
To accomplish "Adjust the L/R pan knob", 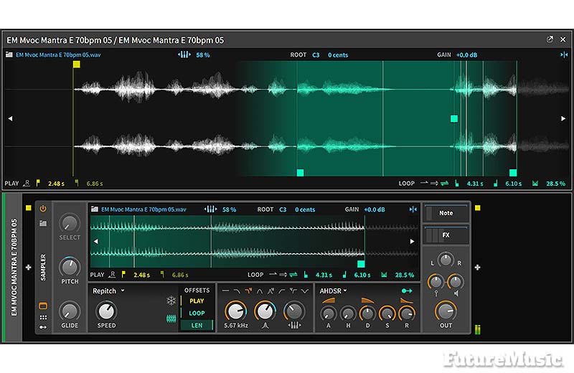I will pyautogui.click(x=446, y=260).
